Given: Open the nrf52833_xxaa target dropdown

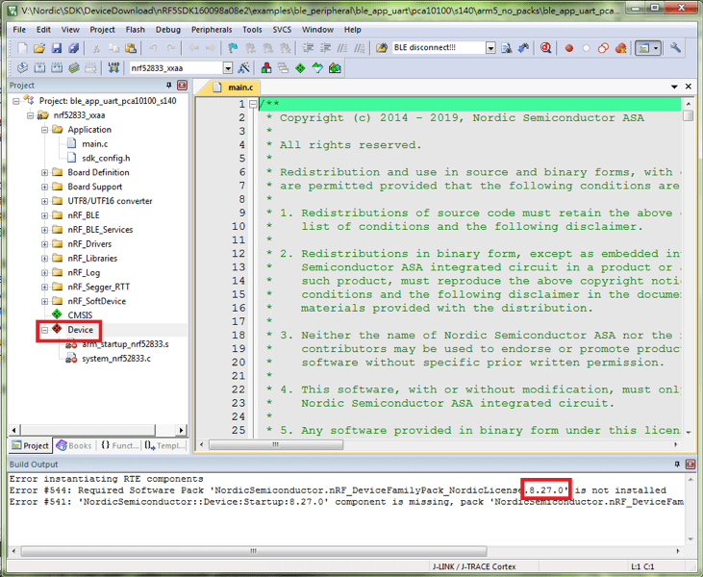Looking at the screenshot, I should coord(228,68).
